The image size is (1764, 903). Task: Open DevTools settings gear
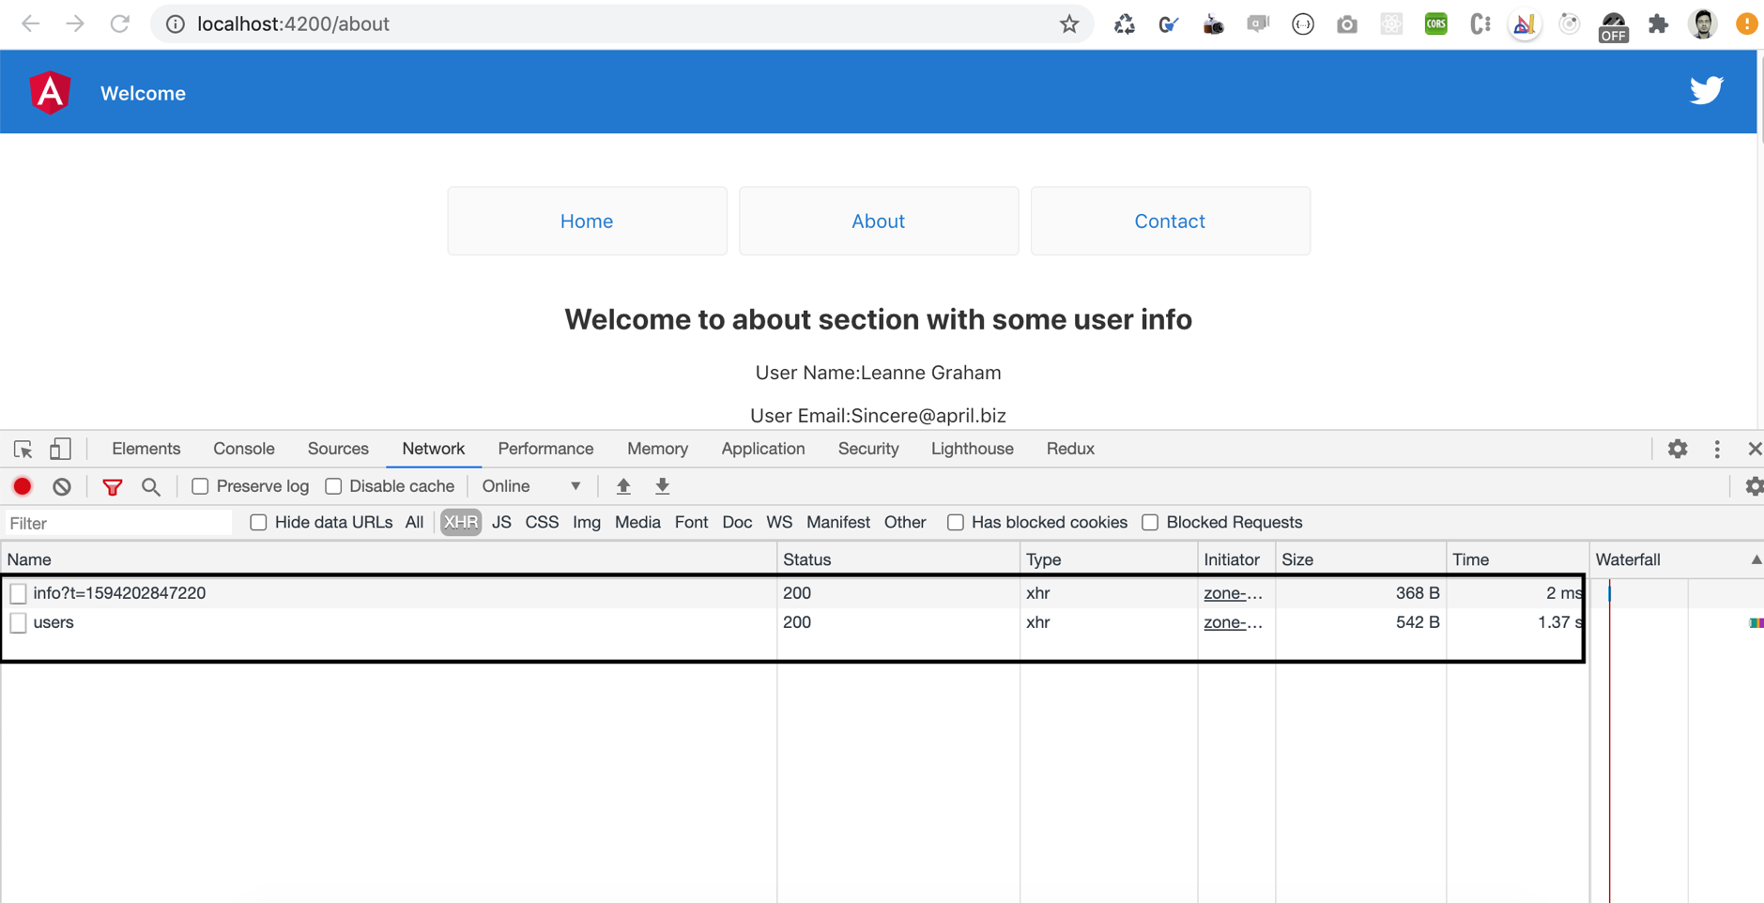(1679, 449)
